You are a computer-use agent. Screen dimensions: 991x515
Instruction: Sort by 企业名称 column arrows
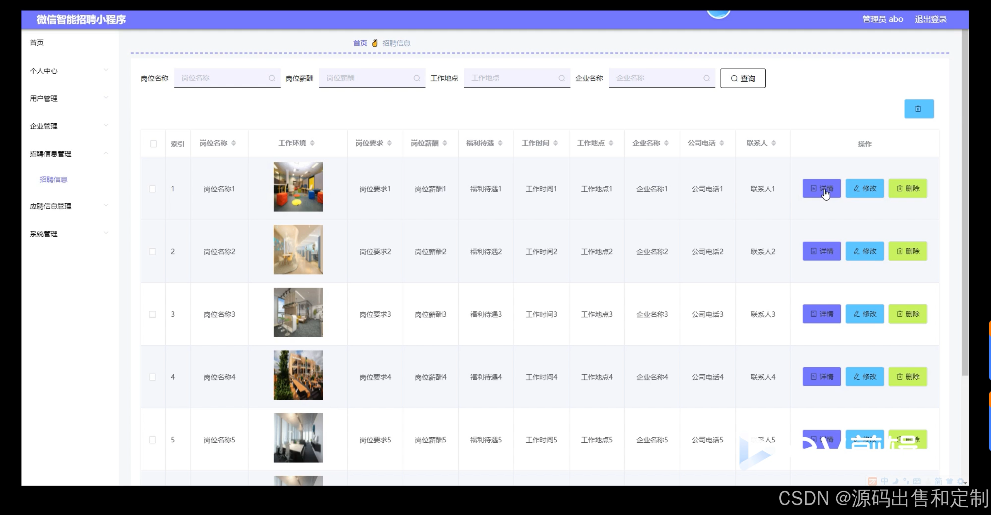click(666, 143)
